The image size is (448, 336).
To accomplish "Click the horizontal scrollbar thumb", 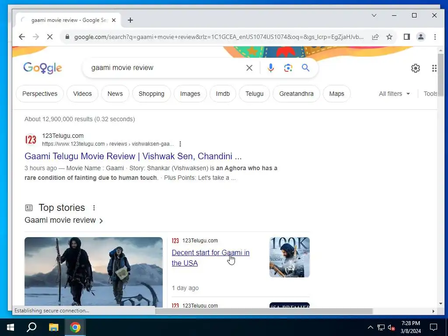I will (264, 311).
